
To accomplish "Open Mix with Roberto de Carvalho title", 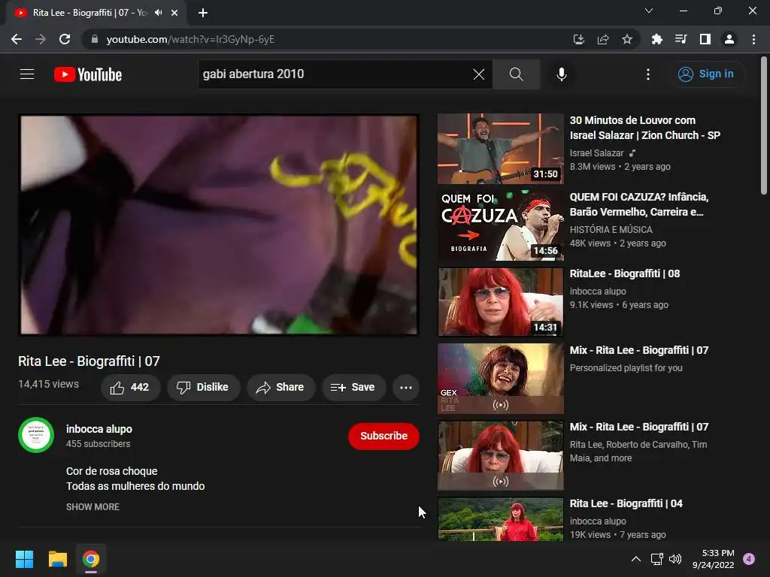I will (x=639, y=427).
